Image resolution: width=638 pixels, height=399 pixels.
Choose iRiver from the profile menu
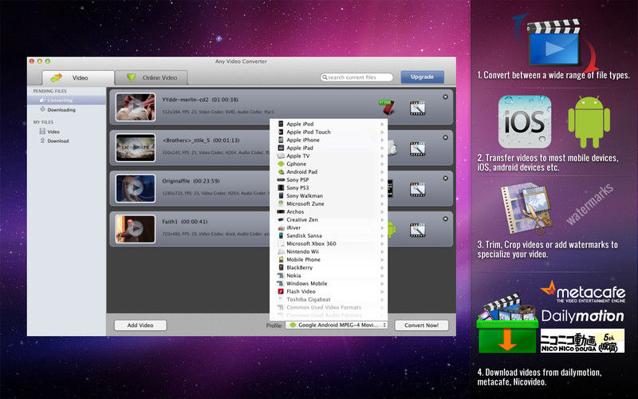point(329,227)
